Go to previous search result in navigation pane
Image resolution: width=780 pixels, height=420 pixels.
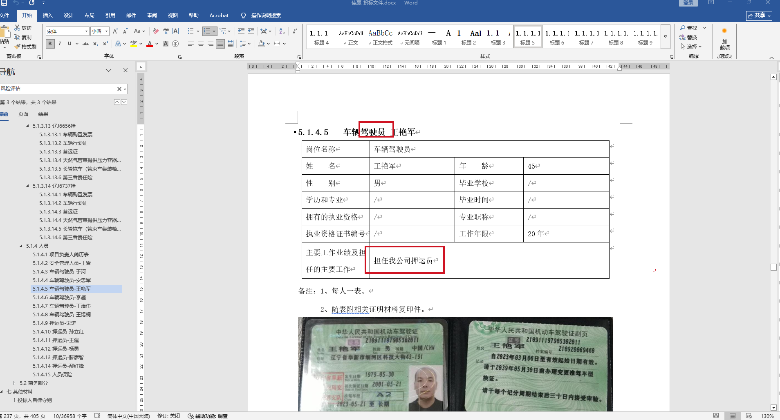tap(117, 102)
